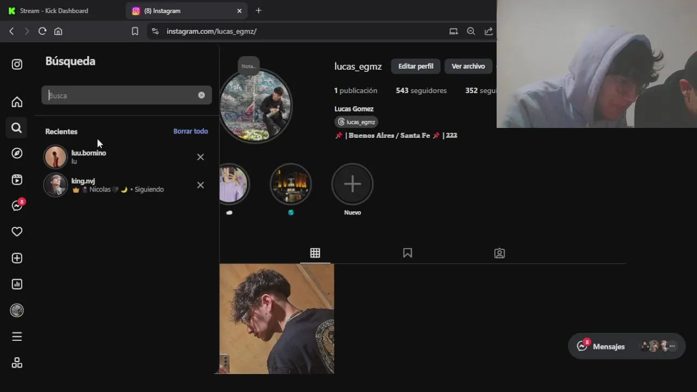Click the Instagram logo in sidebar
This screenshot has height=392, width=697.
point(17,64)
